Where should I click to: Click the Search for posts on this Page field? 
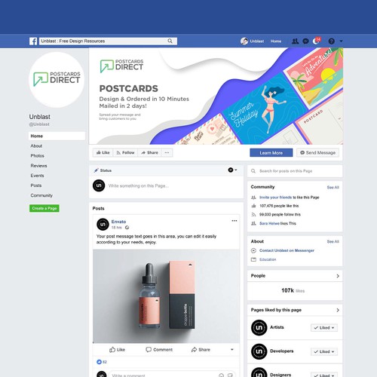295,171
